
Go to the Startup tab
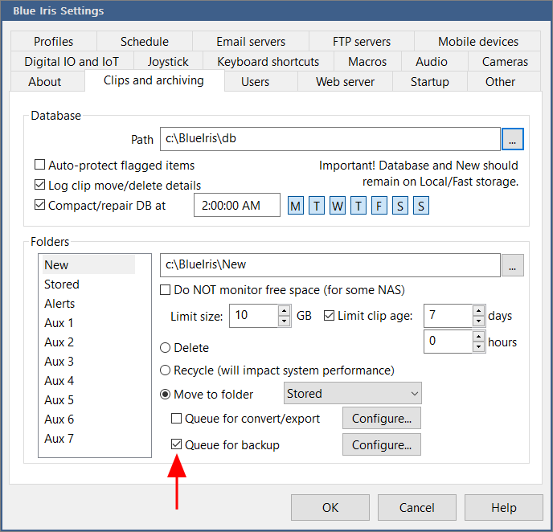[429, 81]
